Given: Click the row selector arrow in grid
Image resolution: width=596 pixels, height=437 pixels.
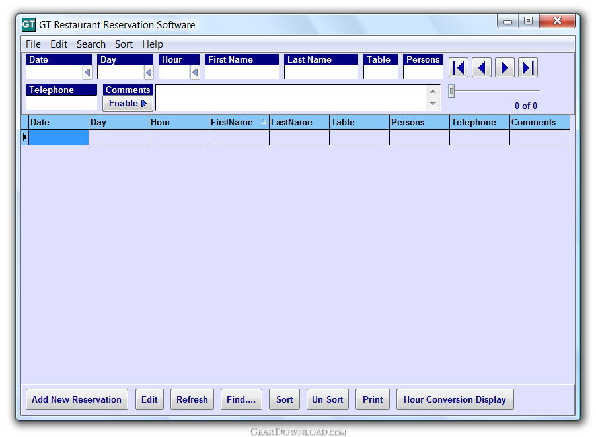Looking at the screenshot, I should pyautogui.click(x=25, y=137).
